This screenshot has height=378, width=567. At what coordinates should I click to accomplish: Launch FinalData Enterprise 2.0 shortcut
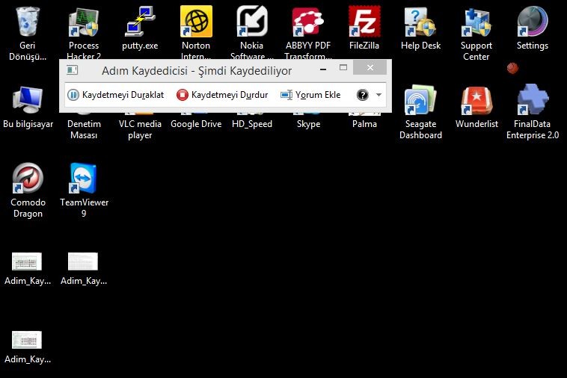click(533, 100)
